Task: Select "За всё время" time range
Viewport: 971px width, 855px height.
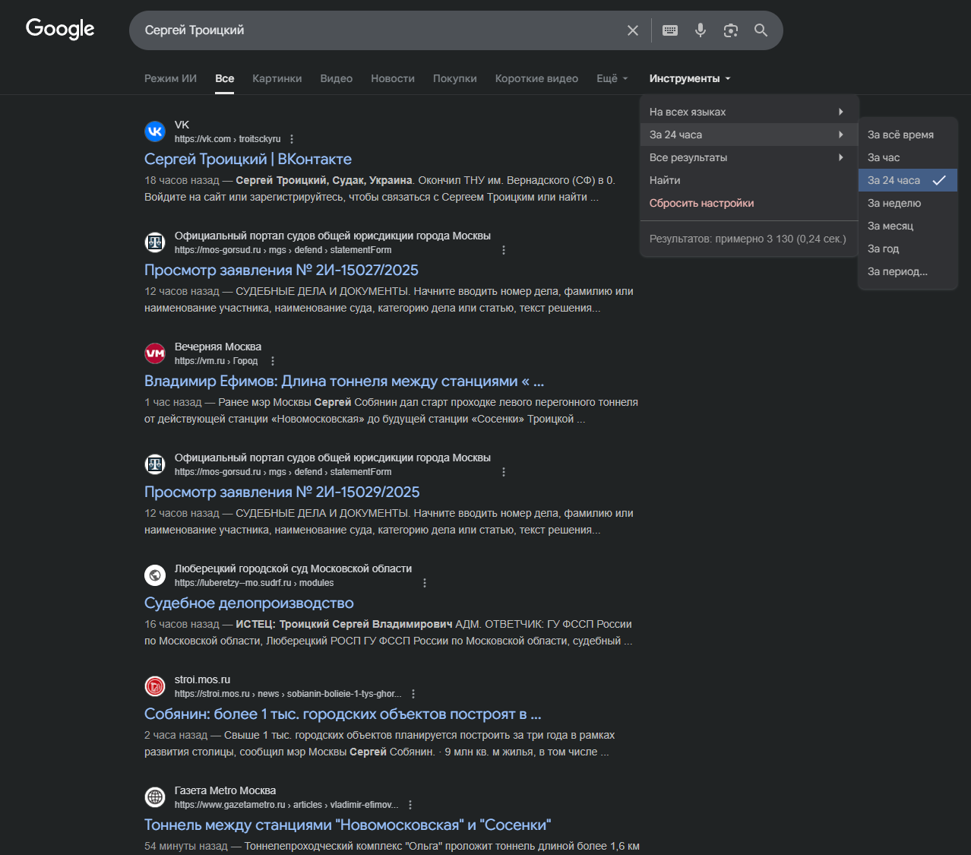Action: [900, 135]
